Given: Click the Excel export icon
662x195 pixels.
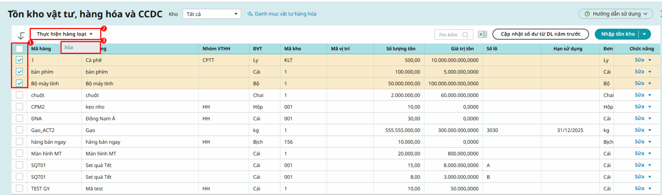Looking at the screenshot, I should (x=482, y=34).
